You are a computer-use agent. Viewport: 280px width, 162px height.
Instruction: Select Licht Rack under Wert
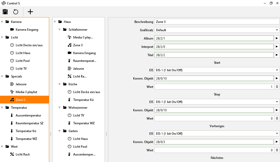coord(22,154)
